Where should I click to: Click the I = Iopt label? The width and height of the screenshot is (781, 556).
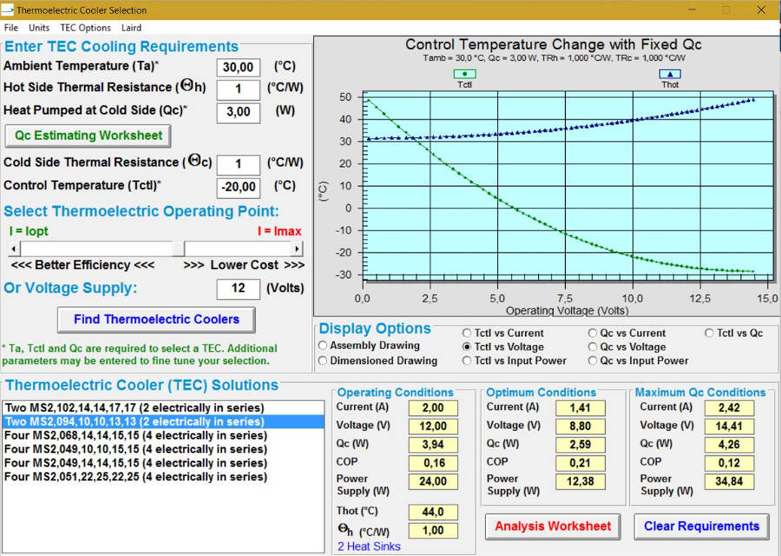[x=29, y=232]
